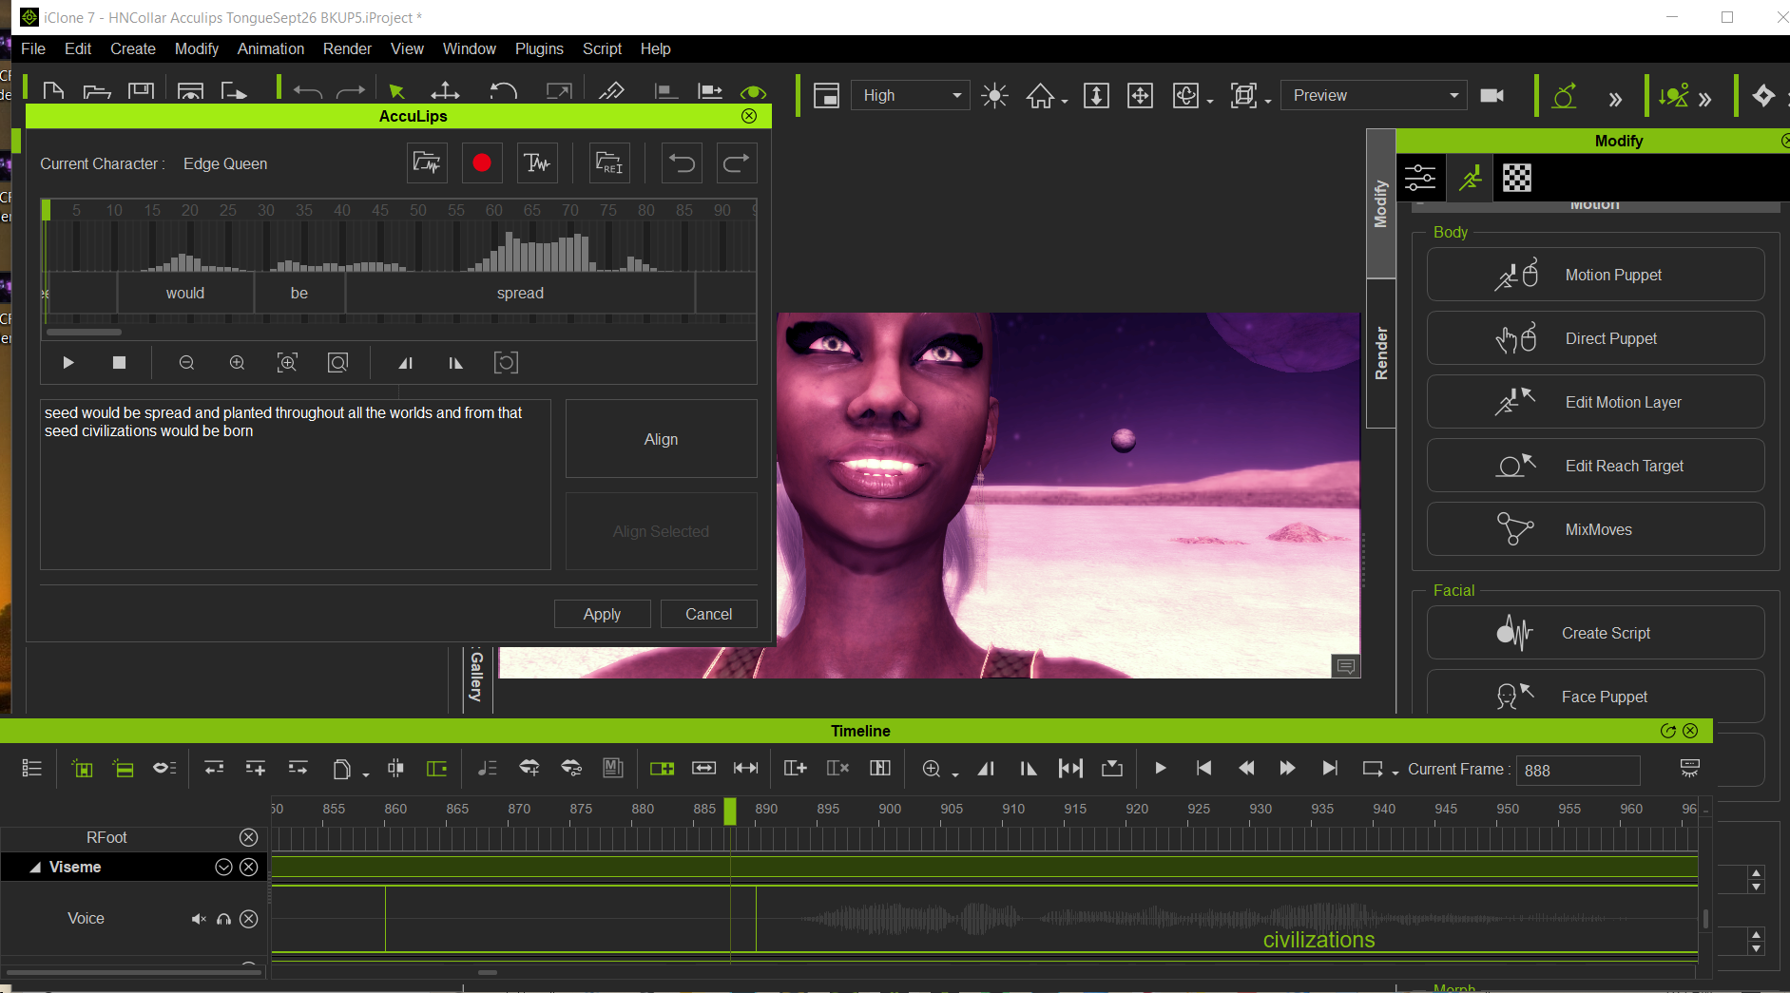The width and height of the screenshot is (1790, 993).
Task: Open the High quality dropdown
Action: pyautogui.click(x=911, y=95)
